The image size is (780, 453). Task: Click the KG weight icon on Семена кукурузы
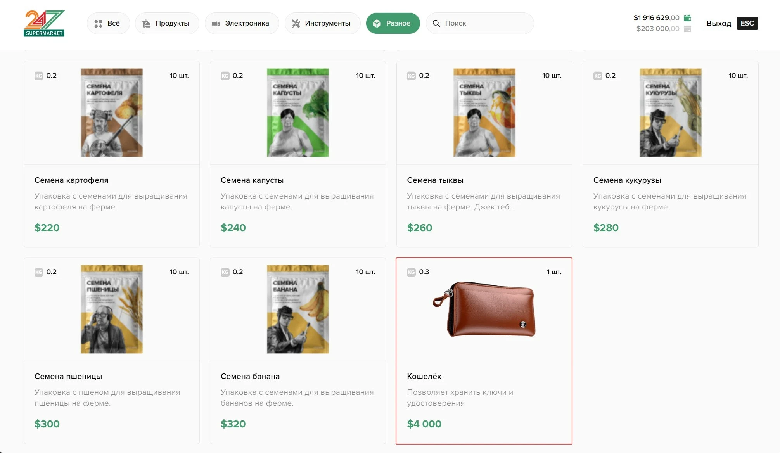[597, 76]
